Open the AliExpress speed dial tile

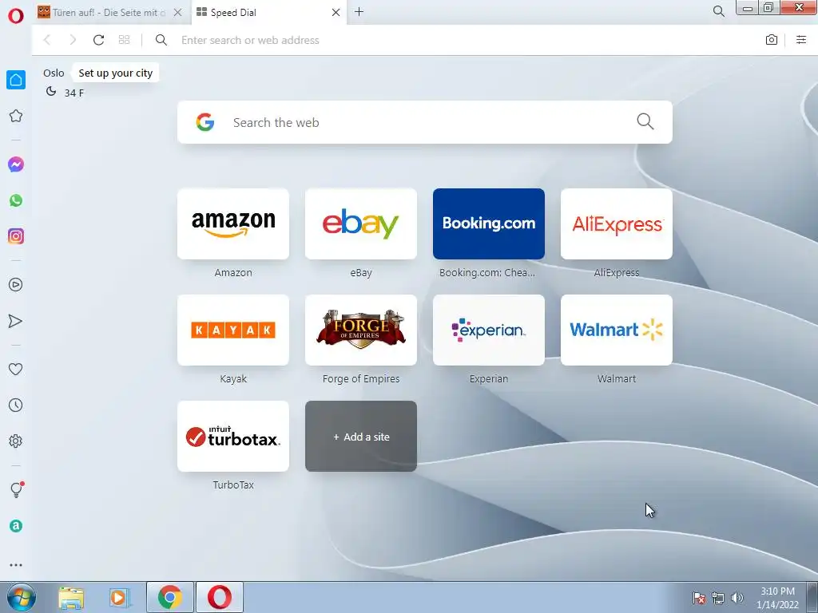click(617, 223)
